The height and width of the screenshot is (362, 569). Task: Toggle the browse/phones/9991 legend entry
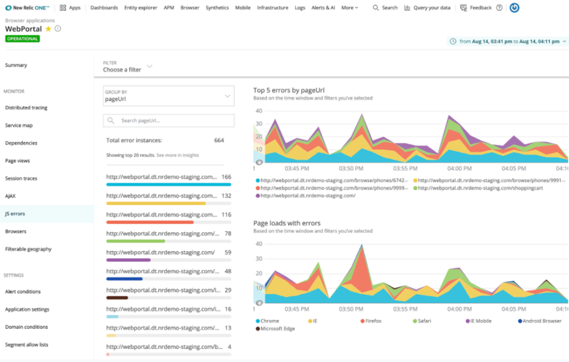489,180
